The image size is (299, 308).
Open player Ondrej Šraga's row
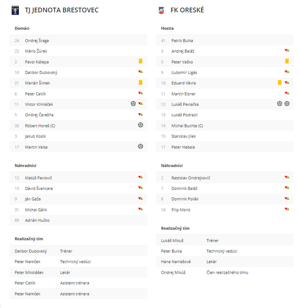(x=78, y=40)
